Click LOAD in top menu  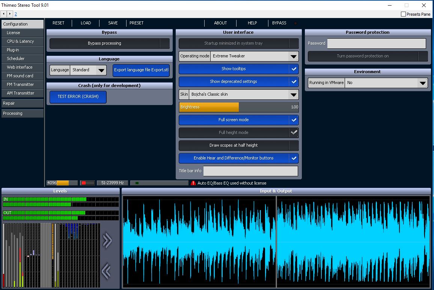tap(86, 23)
